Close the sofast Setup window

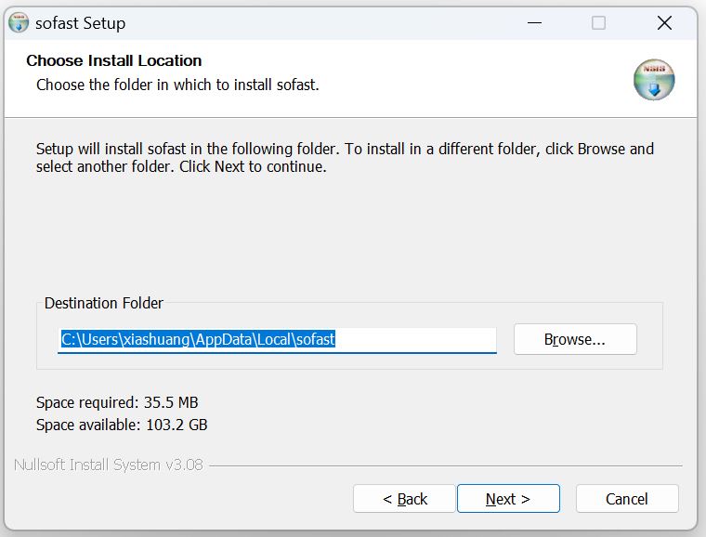(664, 23)
